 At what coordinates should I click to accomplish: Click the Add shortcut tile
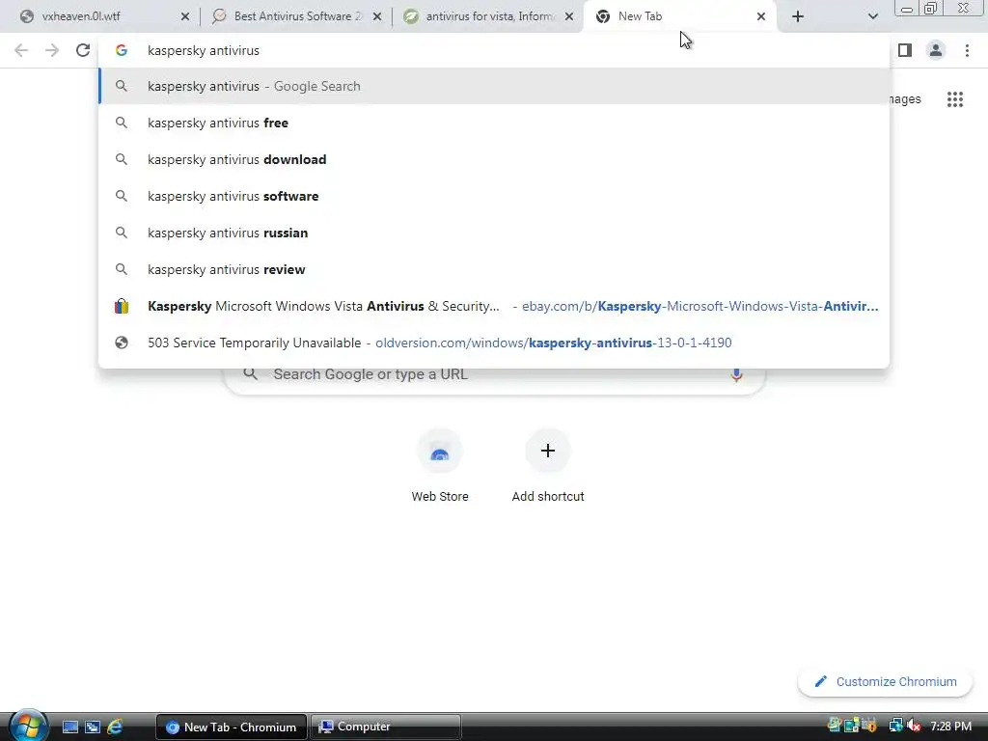pos(548,466)
